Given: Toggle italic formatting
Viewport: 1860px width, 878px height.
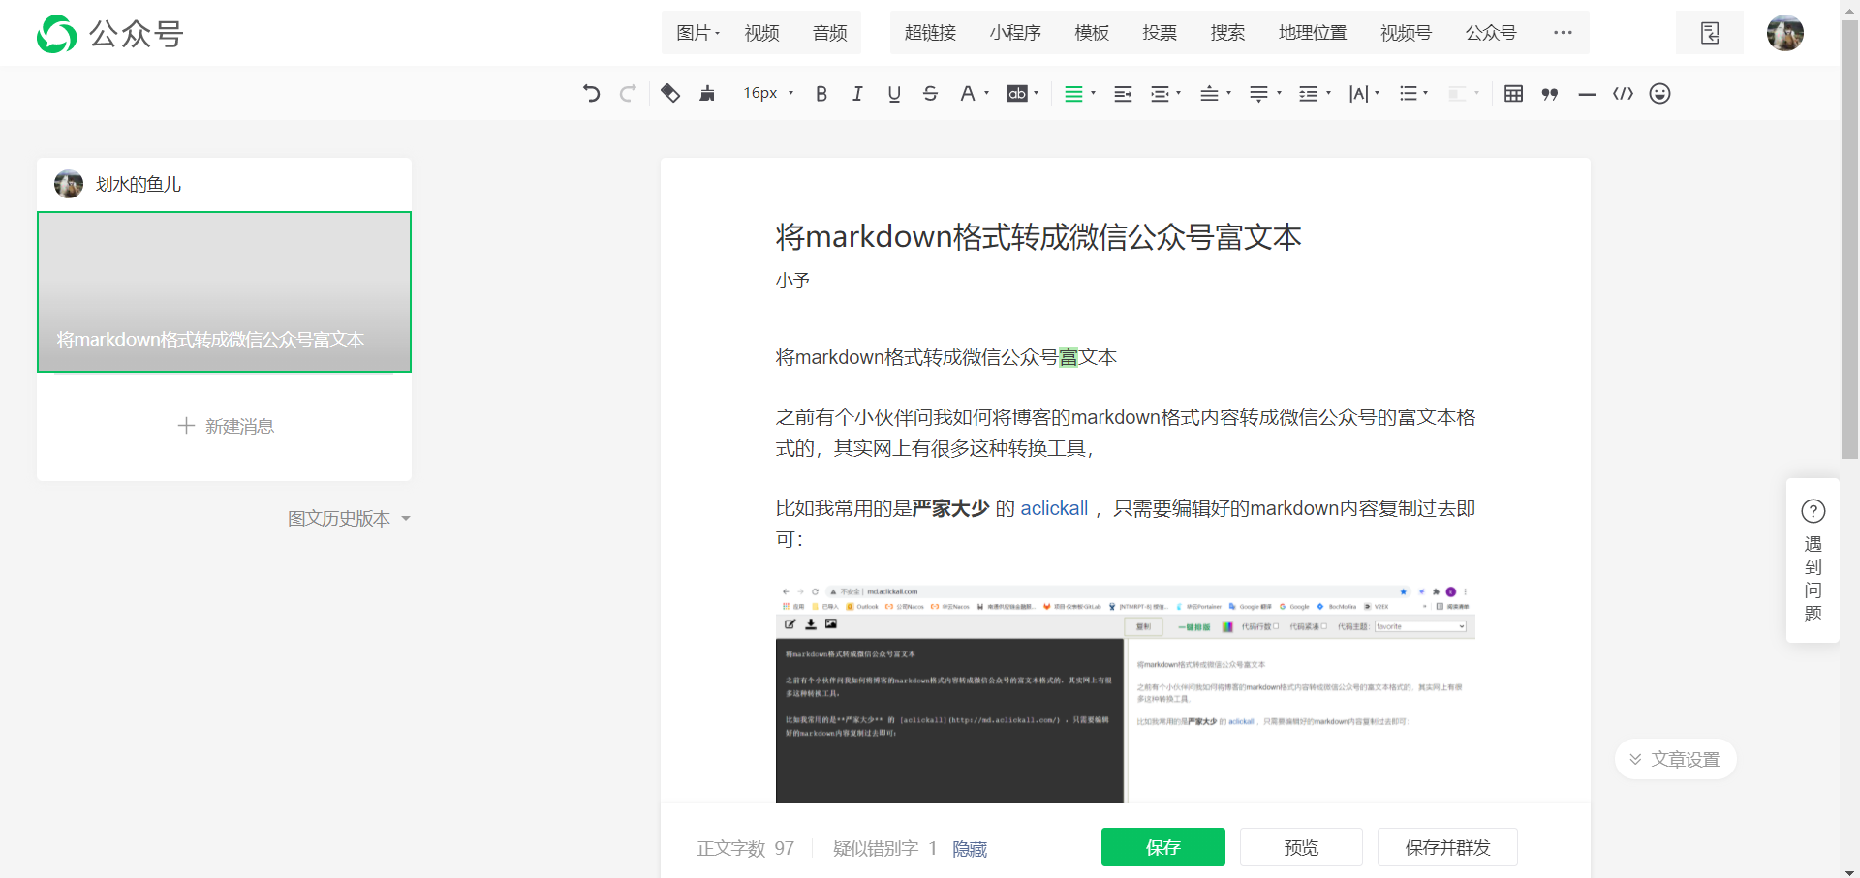Looking at the screenshot, I should [857, 93].
